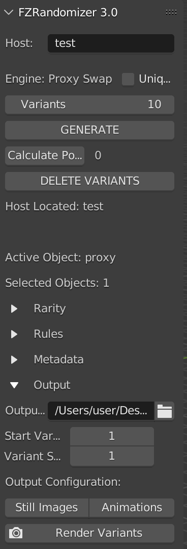Click the GENERATE button
The image size is (187, 549).
pos(89,130)
